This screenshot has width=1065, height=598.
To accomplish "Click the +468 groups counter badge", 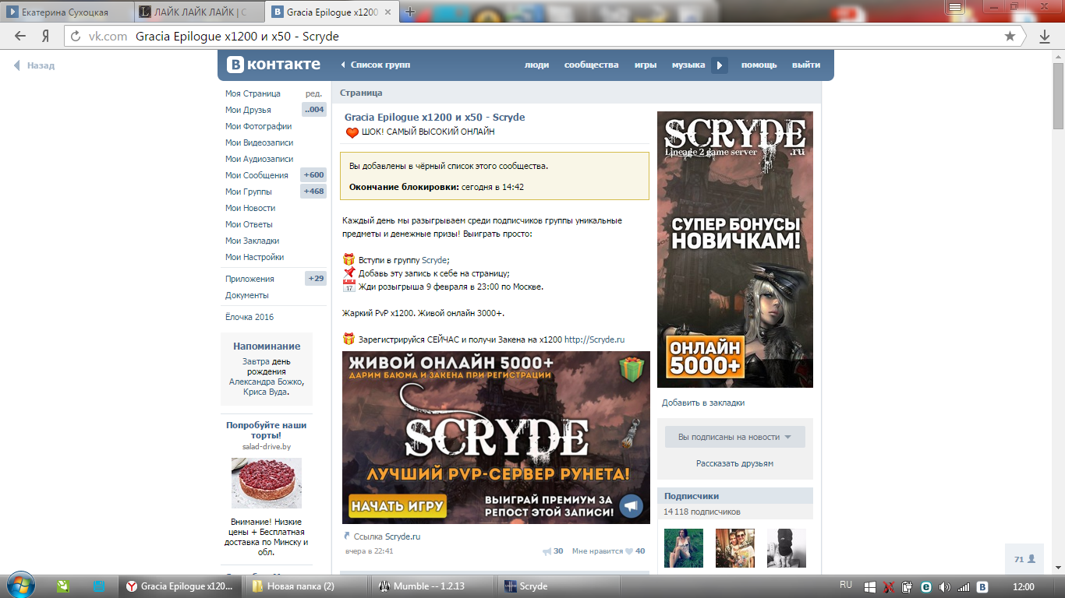I will tap(313, 192).
